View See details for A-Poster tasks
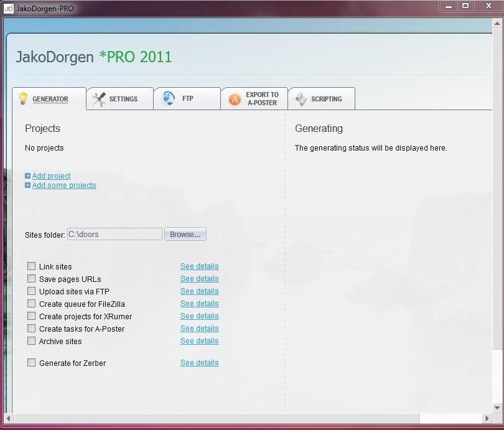 (200, 329)
